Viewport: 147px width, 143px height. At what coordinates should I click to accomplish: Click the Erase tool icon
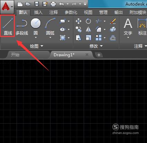[x=113, y=21]
